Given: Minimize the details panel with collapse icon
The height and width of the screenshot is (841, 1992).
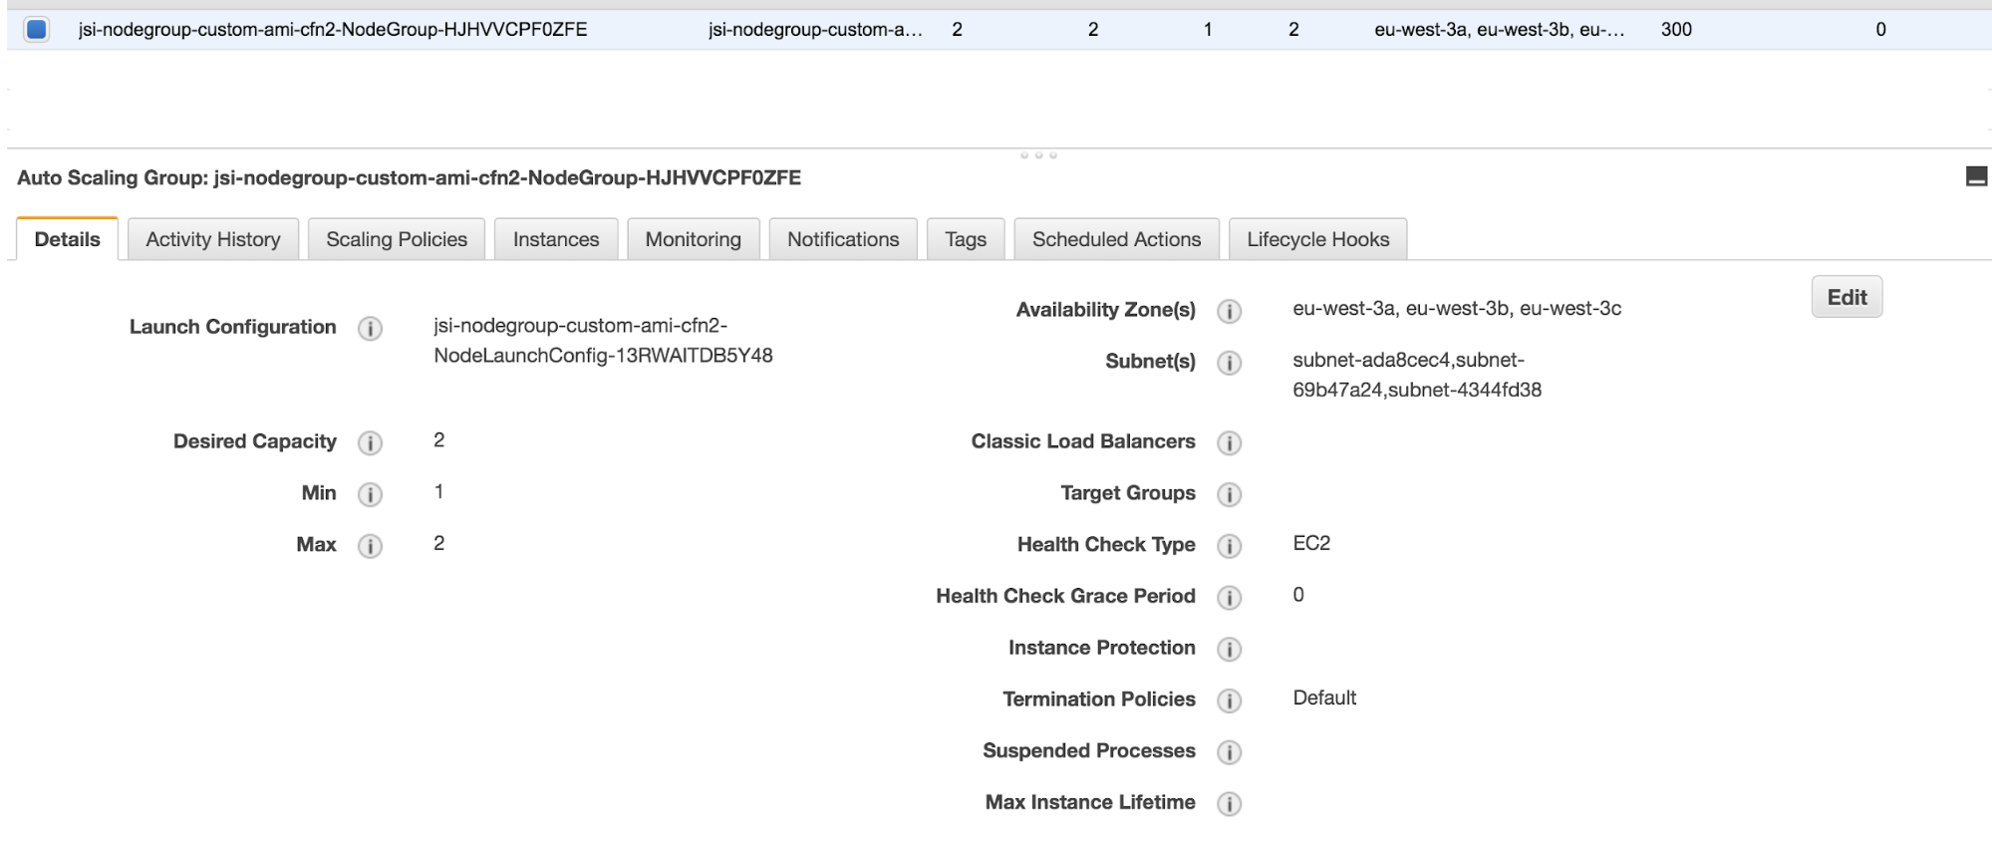Looking at the screenshot, I should pos(1976,177).
